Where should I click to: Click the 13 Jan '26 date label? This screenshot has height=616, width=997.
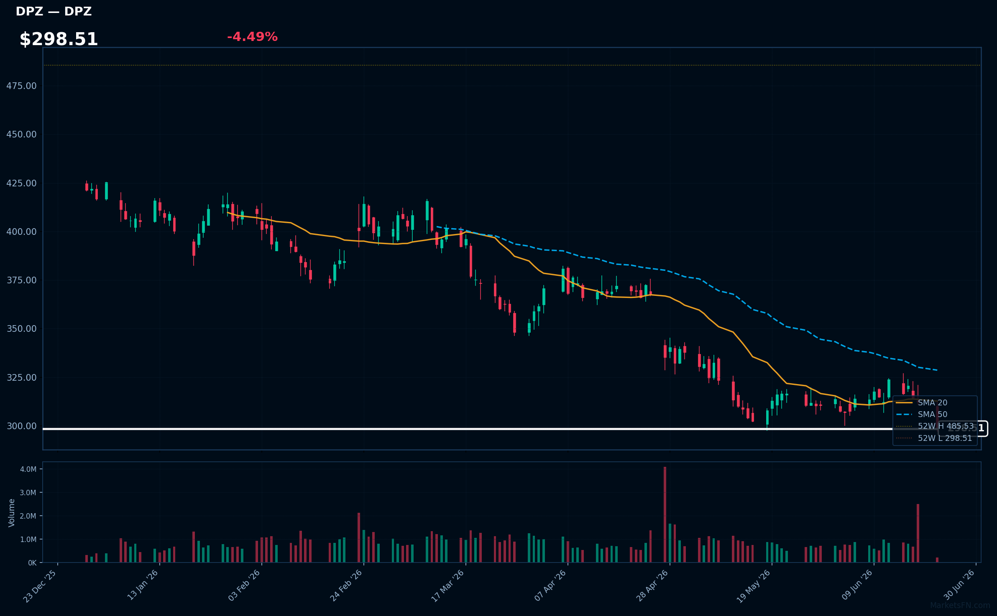click(142, 585)
